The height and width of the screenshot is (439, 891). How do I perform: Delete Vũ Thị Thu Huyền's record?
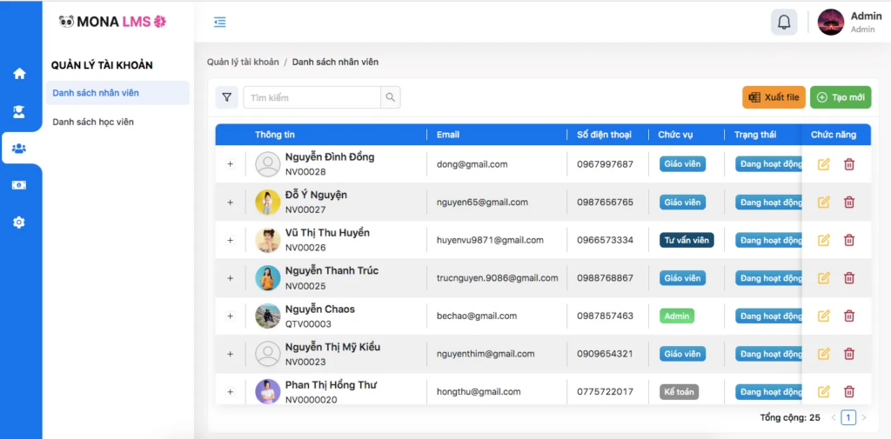[x=849, y=240]
